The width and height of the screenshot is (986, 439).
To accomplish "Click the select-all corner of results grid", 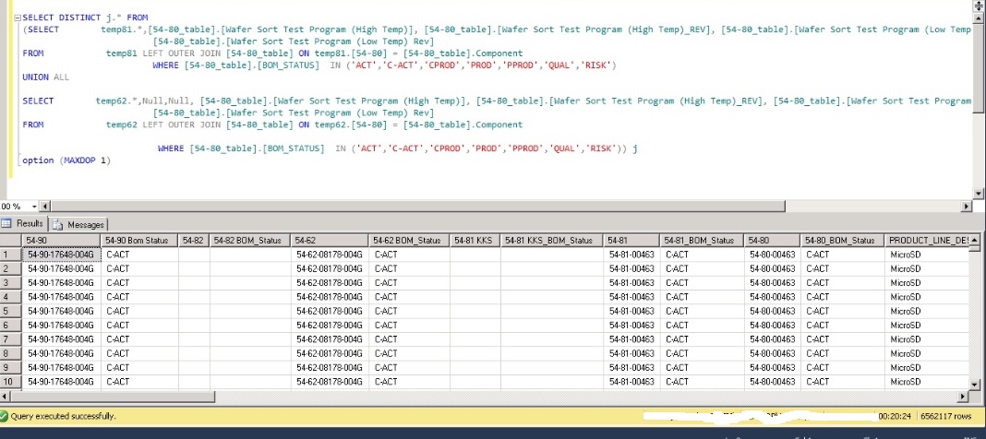I will tap(11, 240).
